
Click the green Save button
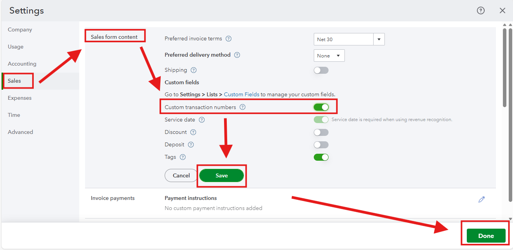coord(222,175)
